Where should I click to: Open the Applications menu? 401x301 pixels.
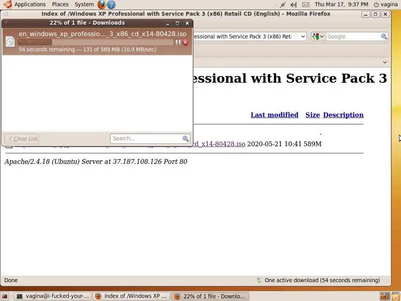coord(30,4)
